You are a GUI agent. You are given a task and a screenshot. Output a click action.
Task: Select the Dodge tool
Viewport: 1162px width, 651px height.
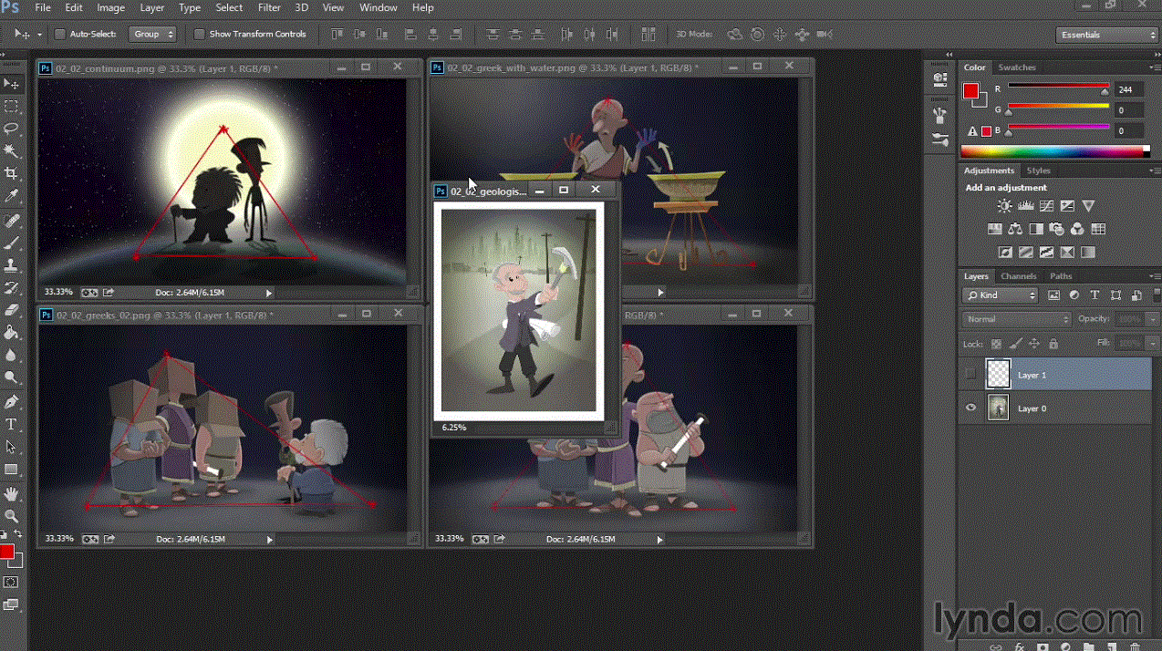[x=12, y=377]
